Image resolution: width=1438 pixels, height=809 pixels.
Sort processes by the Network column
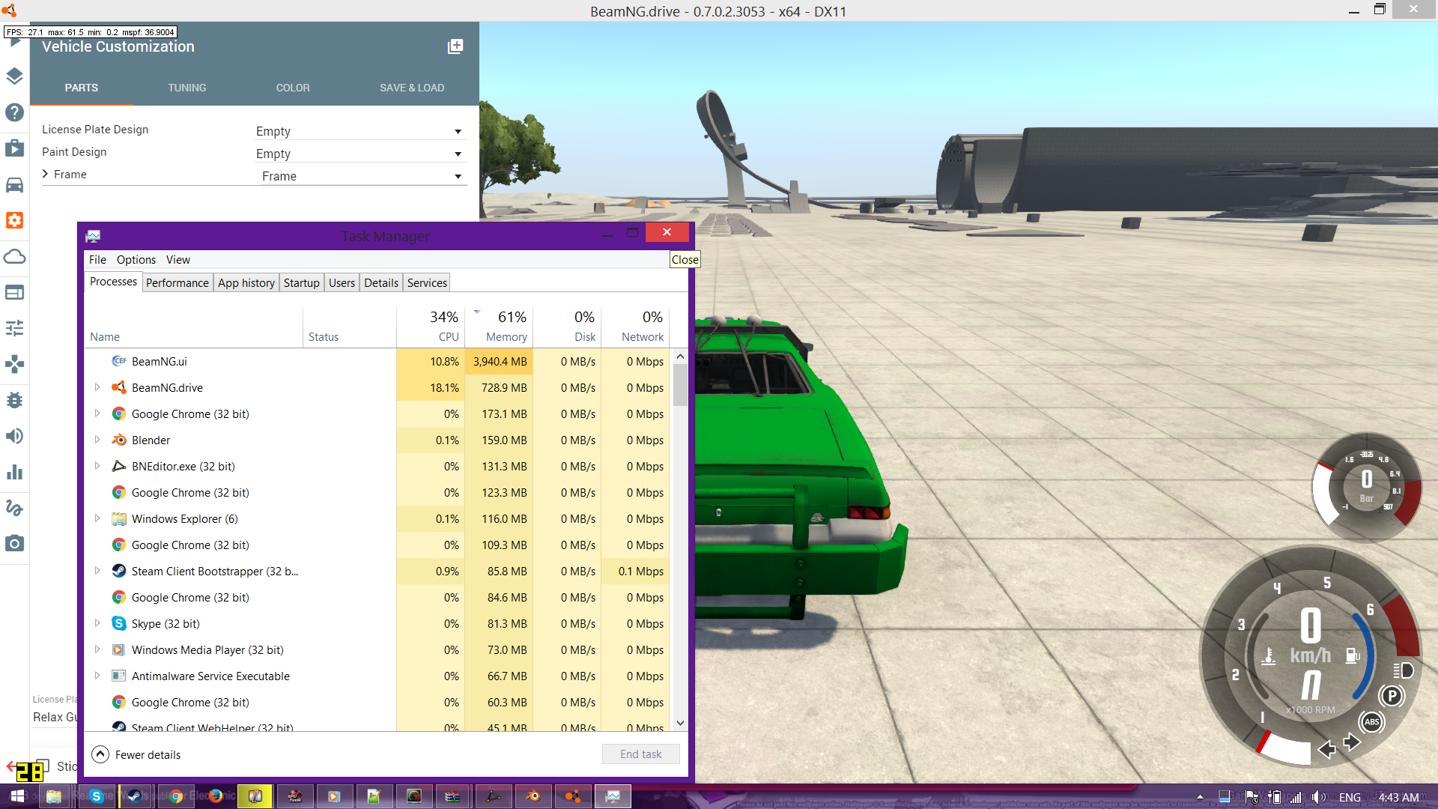point(635,327)
